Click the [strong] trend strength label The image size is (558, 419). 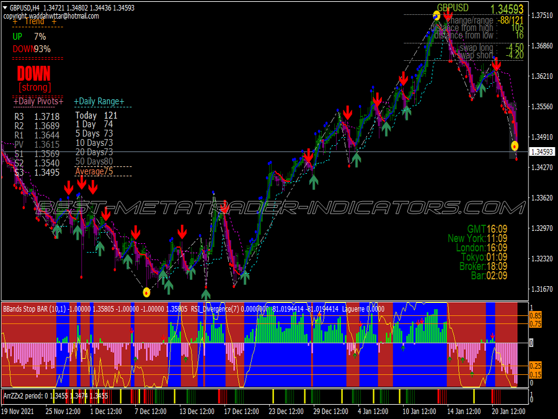click(x=35, y=88)
